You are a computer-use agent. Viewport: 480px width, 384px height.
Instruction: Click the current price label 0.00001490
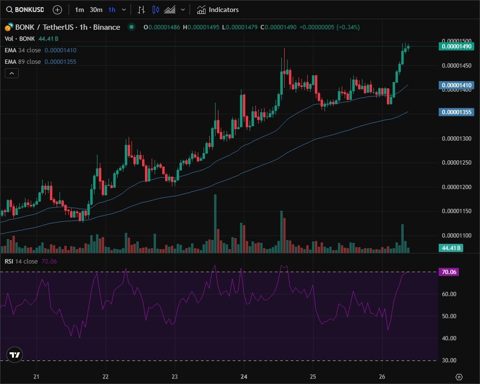456,47
